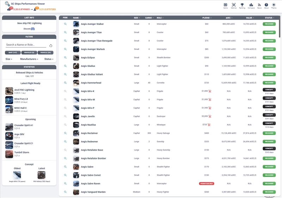Open performance magnifier for Aegis Avenger Titan

(65, 32)
